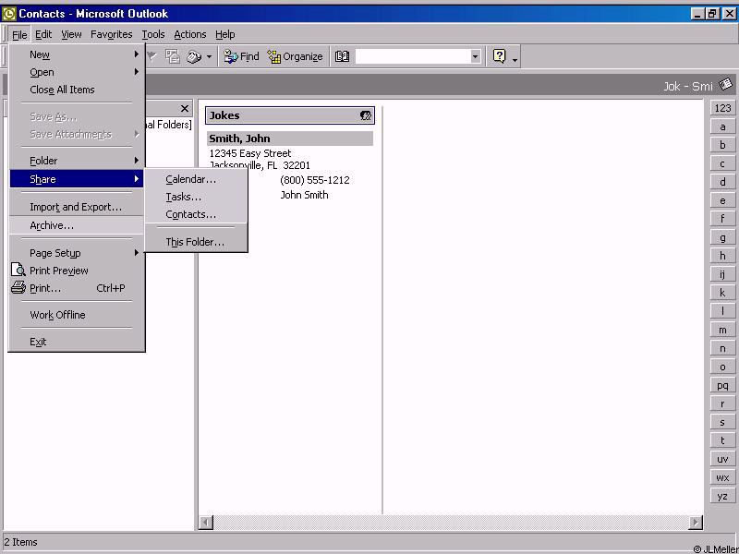Select the Smith, John contact
This screenshot has height=554, width=739.
[290, 138]
